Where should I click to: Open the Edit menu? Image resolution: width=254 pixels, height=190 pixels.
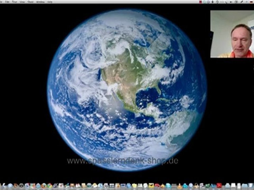click(7, 2)
